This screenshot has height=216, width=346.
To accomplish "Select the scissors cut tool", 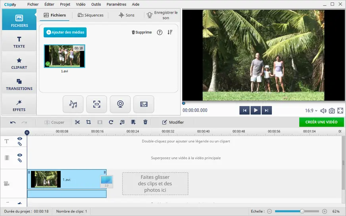I will tap(77, 122).
